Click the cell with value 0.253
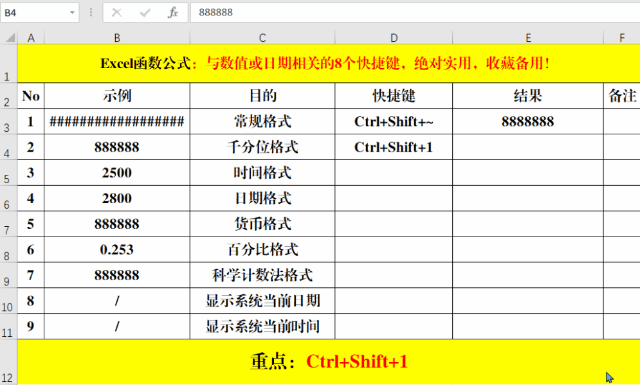The image size is (640, 385). 116,250
